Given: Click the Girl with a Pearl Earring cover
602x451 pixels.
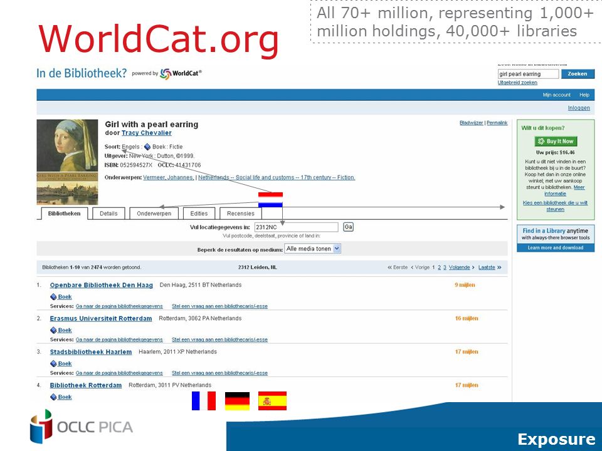Looking at the screenshot, I should coord(67,162).
